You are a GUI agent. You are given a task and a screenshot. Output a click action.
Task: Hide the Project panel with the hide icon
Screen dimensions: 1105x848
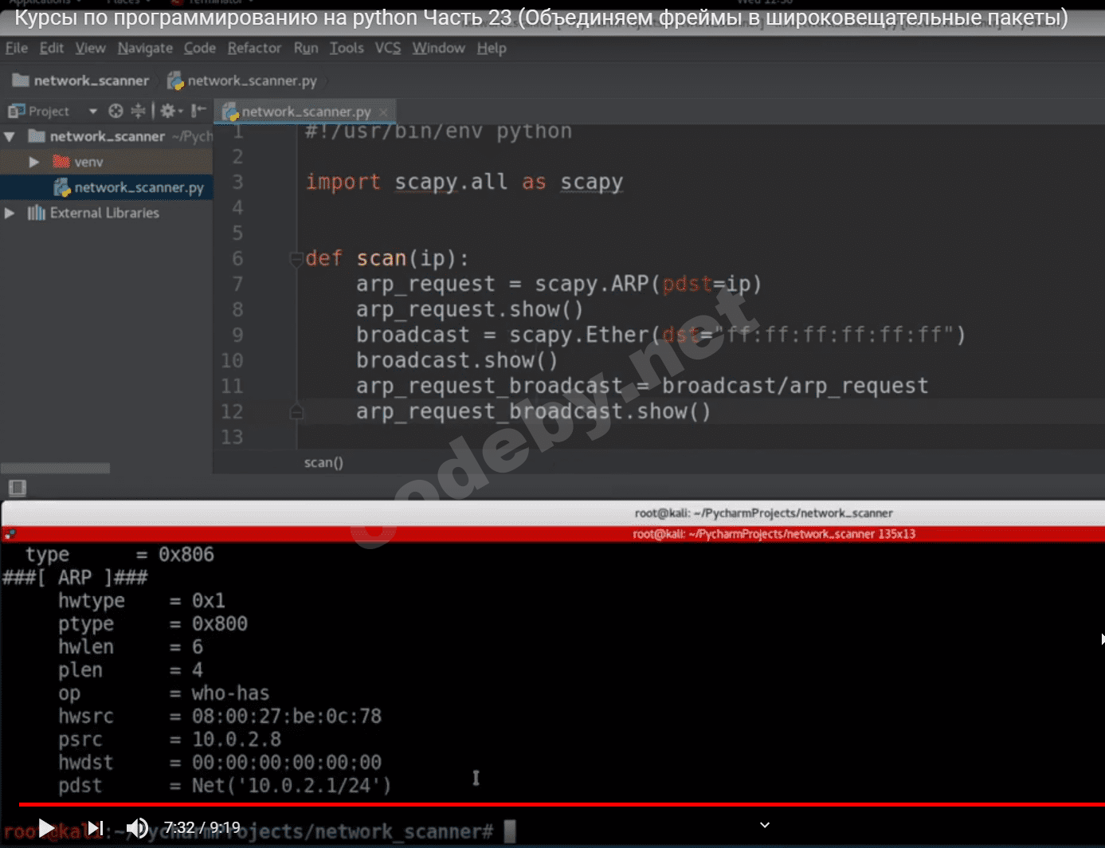pos(198,111)
